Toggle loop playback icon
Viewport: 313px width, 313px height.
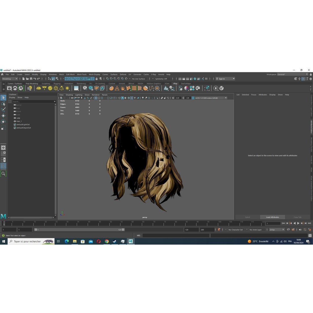[288, 230]
